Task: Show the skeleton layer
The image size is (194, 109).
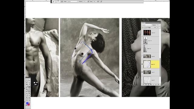Action: [142, 41]
